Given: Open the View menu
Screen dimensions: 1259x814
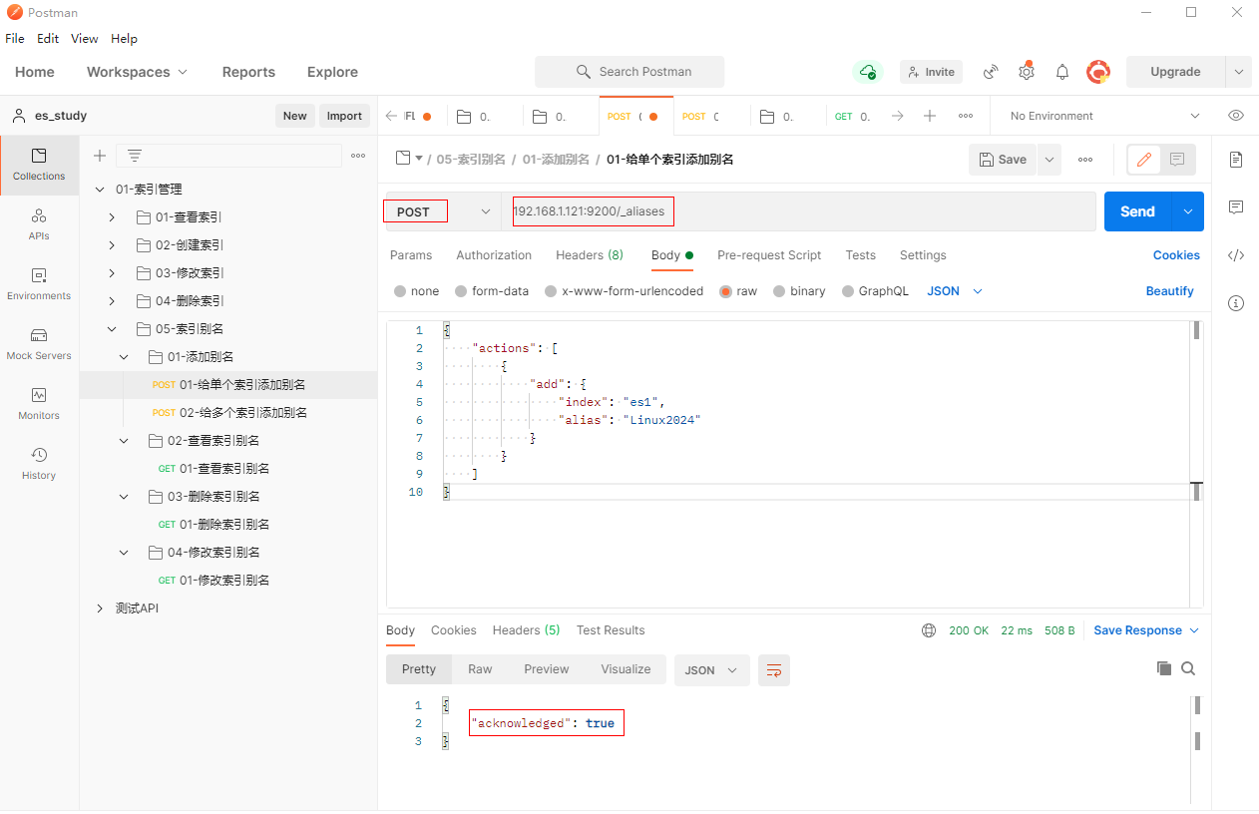Looking at the screenshot, I should [x=84, y=39].
